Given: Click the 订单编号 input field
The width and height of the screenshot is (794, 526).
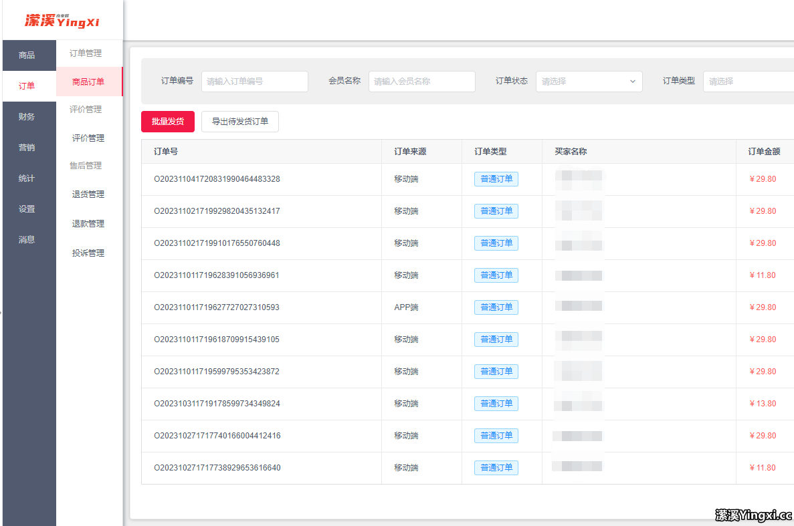Looking at the screenshot, I should click(x=254, y=81).
